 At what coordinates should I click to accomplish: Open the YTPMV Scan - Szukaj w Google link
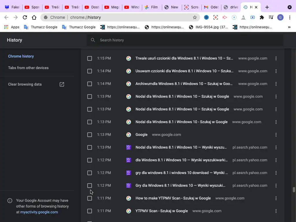pyautogui.click(x=162, y=211)
